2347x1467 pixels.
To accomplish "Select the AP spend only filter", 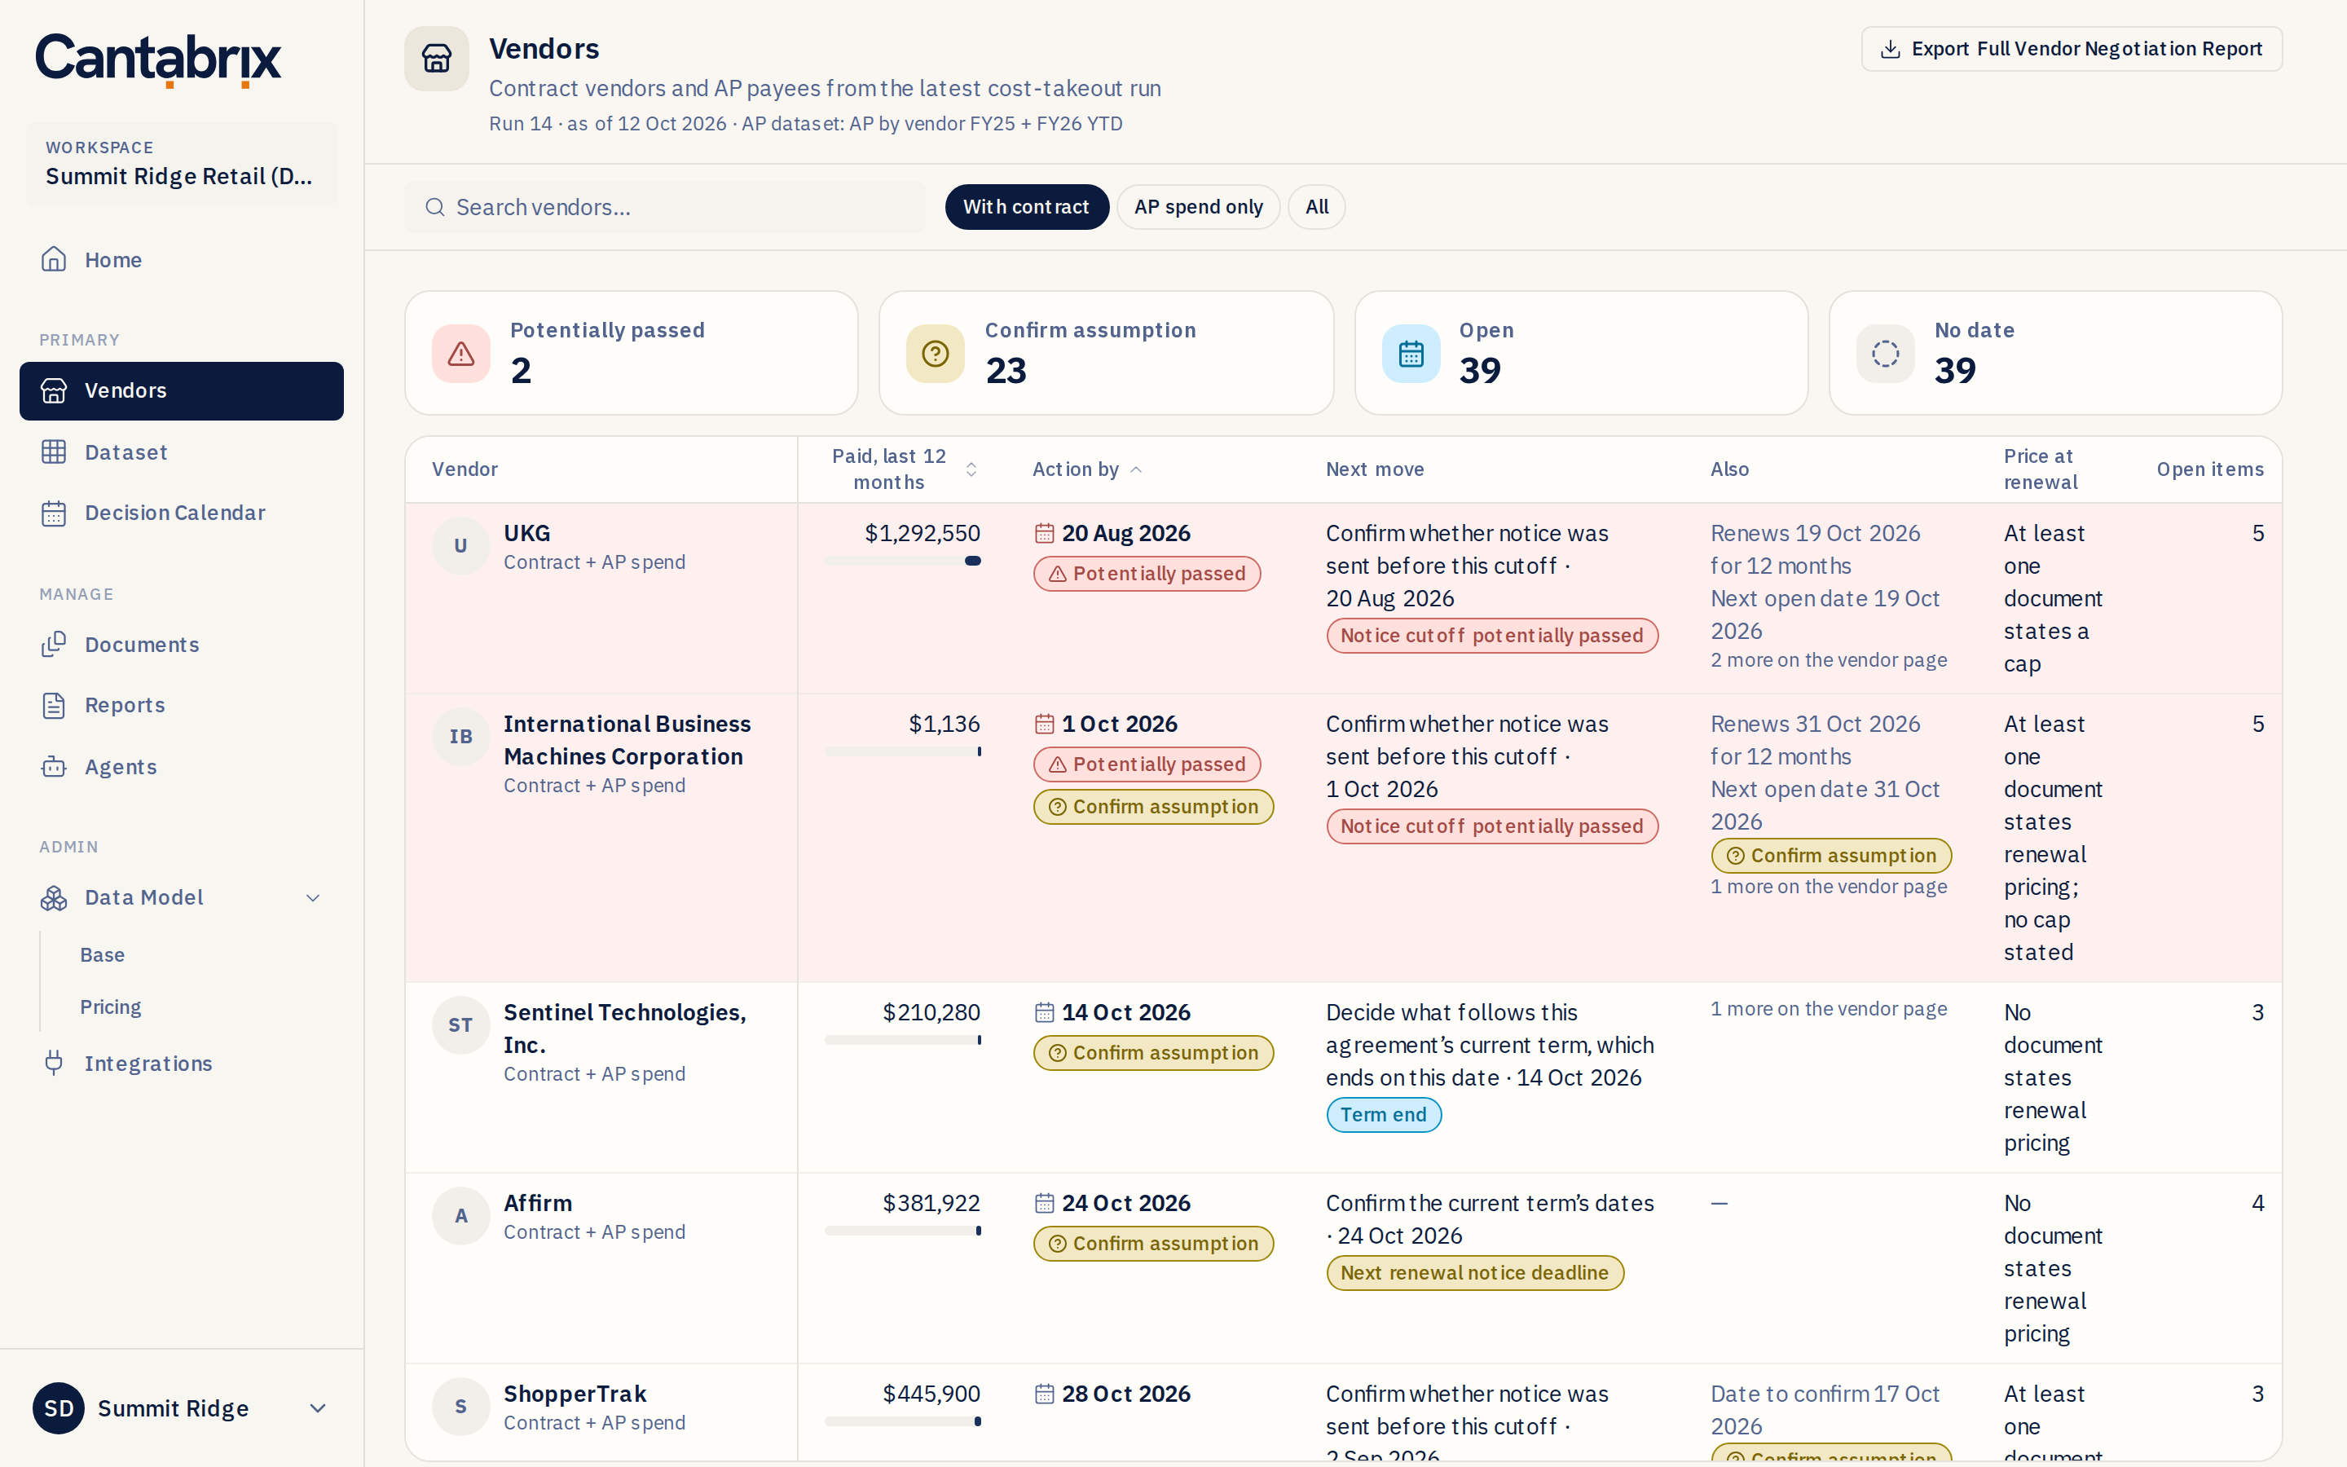I will coord(1198,207).
